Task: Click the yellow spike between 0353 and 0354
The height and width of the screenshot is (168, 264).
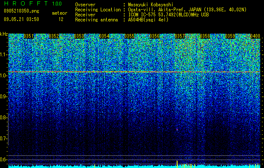Action: point(94,165)
